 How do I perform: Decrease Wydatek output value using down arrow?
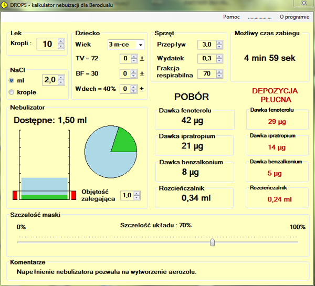point(215,61)
